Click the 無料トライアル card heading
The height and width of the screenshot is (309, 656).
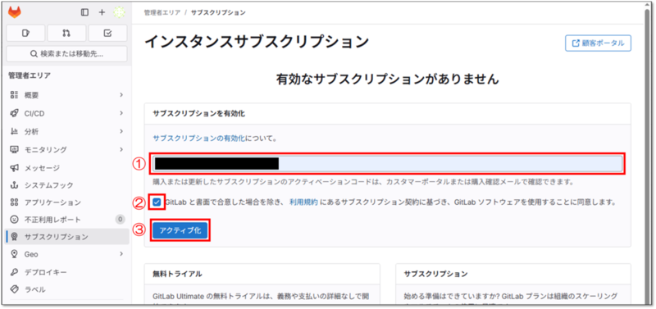[177, 274]
